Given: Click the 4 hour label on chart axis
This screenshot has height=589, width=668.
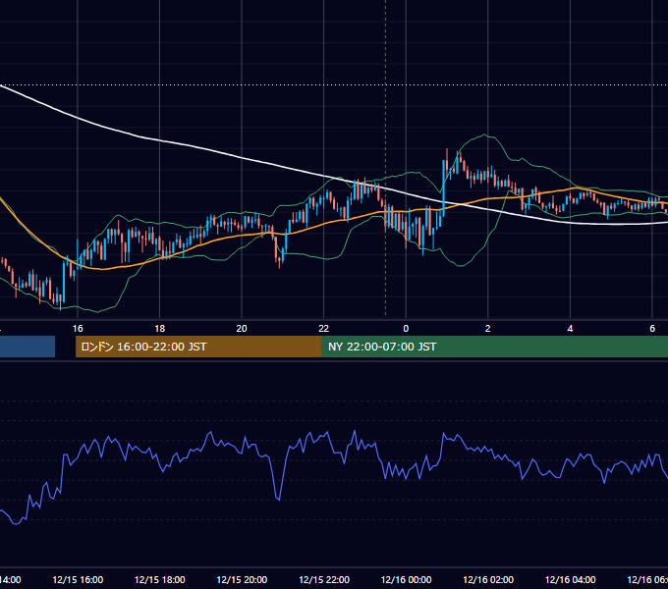Looking at the screenshot, I should point(570,329).
